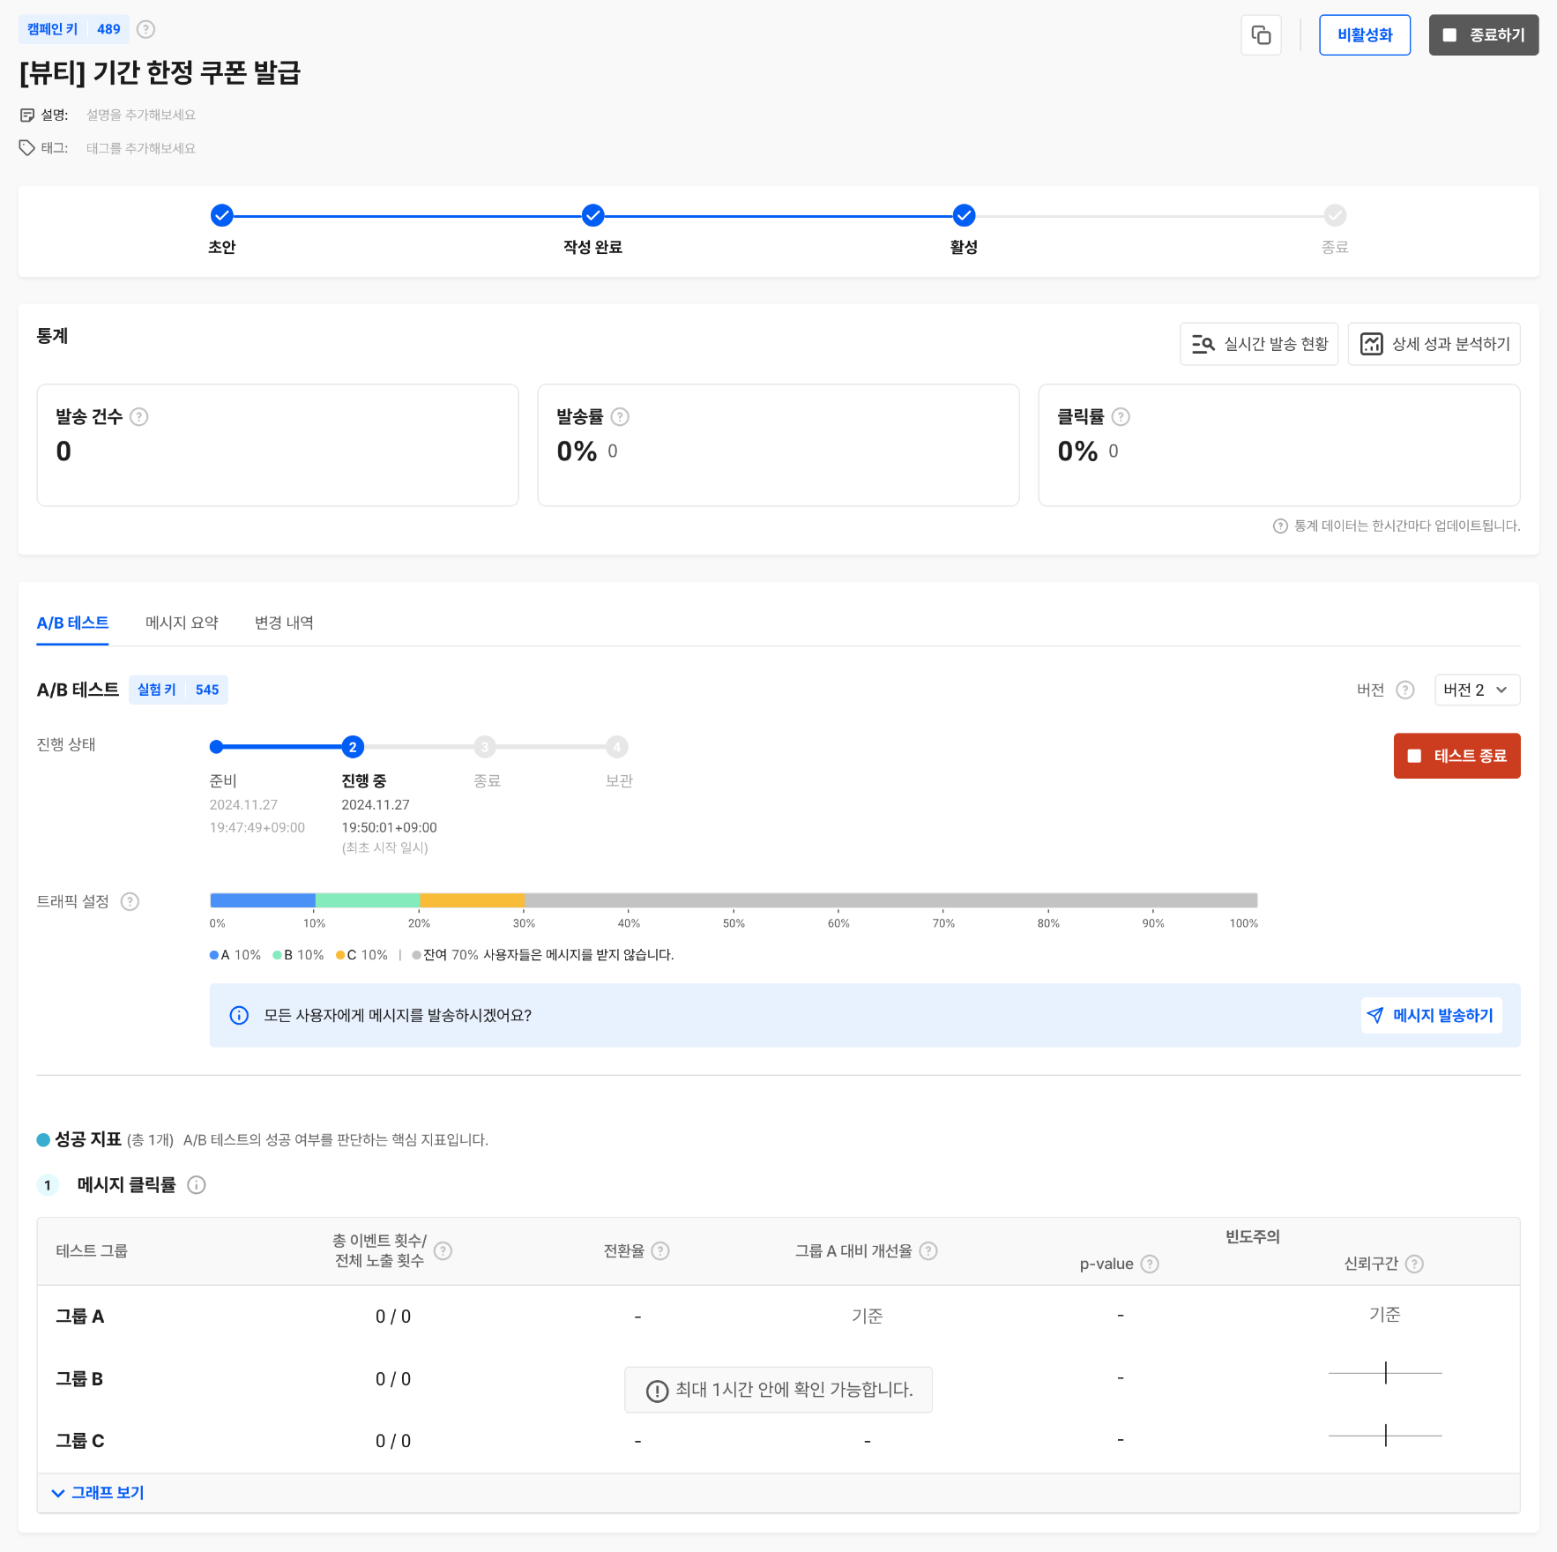
Task: Click the 그룹 A row label
Action: [x=80, y=1317]
